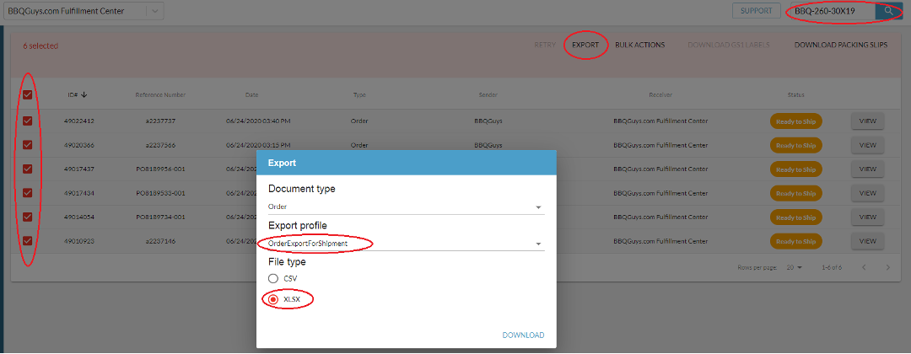The width and height of the screenshot is (911, 354).
Task: Click the Export dialog title bar
Action: click(406, 163)
